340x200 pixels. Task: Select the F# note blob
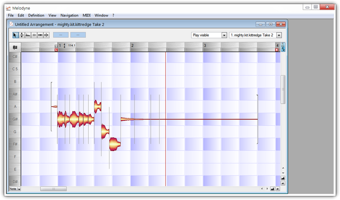point(115,144)
